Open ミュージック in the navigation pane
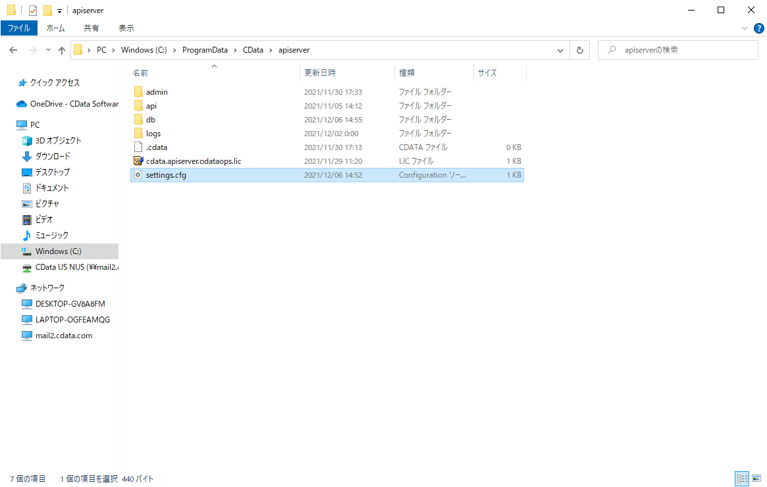Screen dimensions: 767x487 click(52, 235)
